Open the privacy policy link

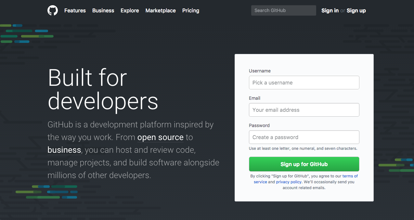coord(289,182)
